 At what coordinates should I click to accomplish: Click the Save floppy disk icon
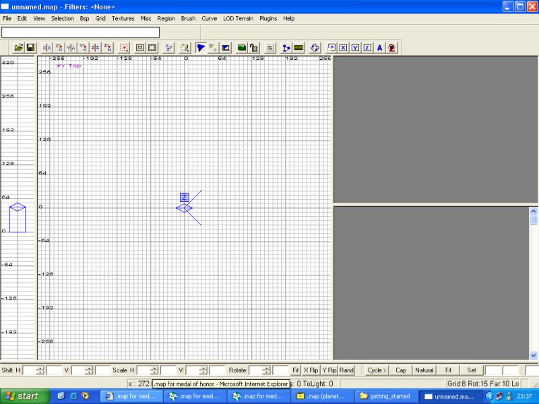pos(30,48)
